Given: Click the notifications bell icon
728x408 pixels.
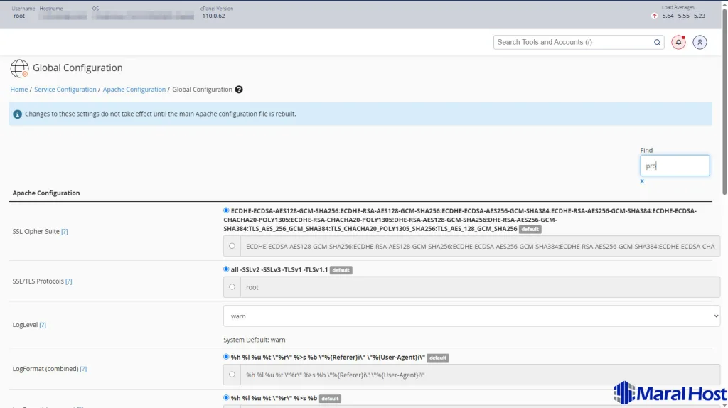Looking at the screenshot, I should click(678, 43).
